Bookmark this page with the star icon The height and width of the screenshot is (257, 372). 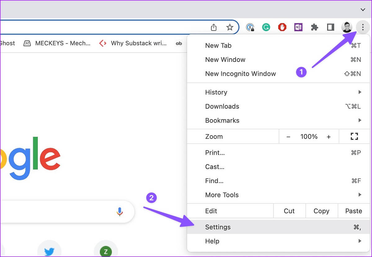click(230, 28)
